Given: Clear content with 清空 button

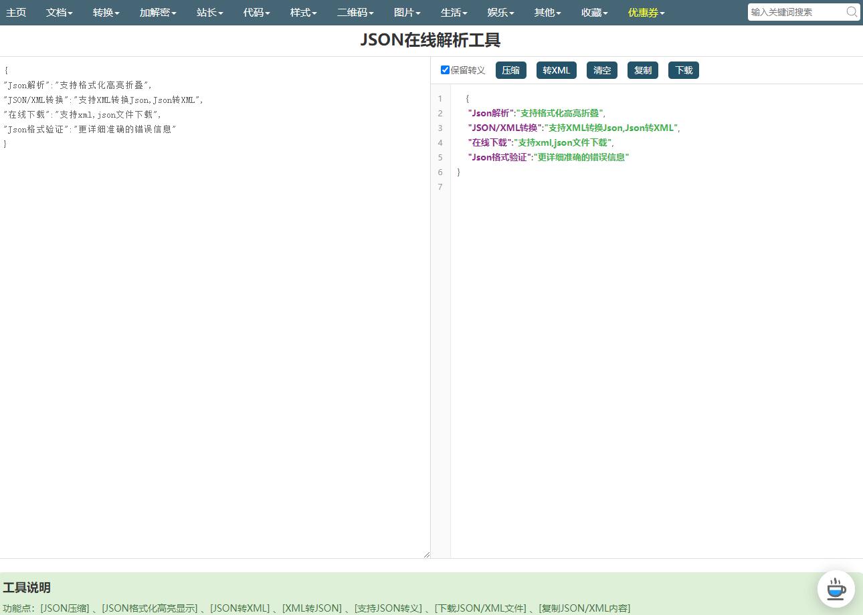Looking at the screenshot, I should (x=601, y=70).
